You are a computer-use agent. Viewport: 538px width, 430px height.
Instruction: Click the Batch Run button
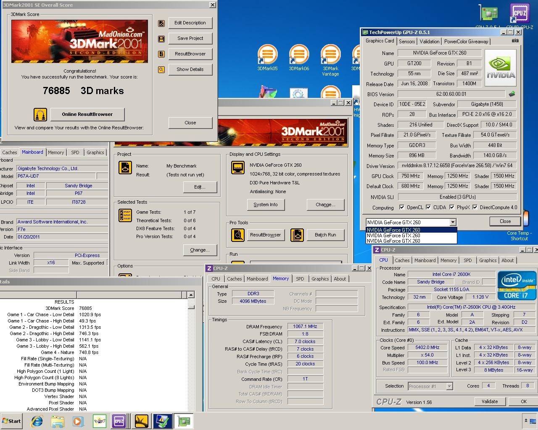pyautogui.click(x=325, y=235)
